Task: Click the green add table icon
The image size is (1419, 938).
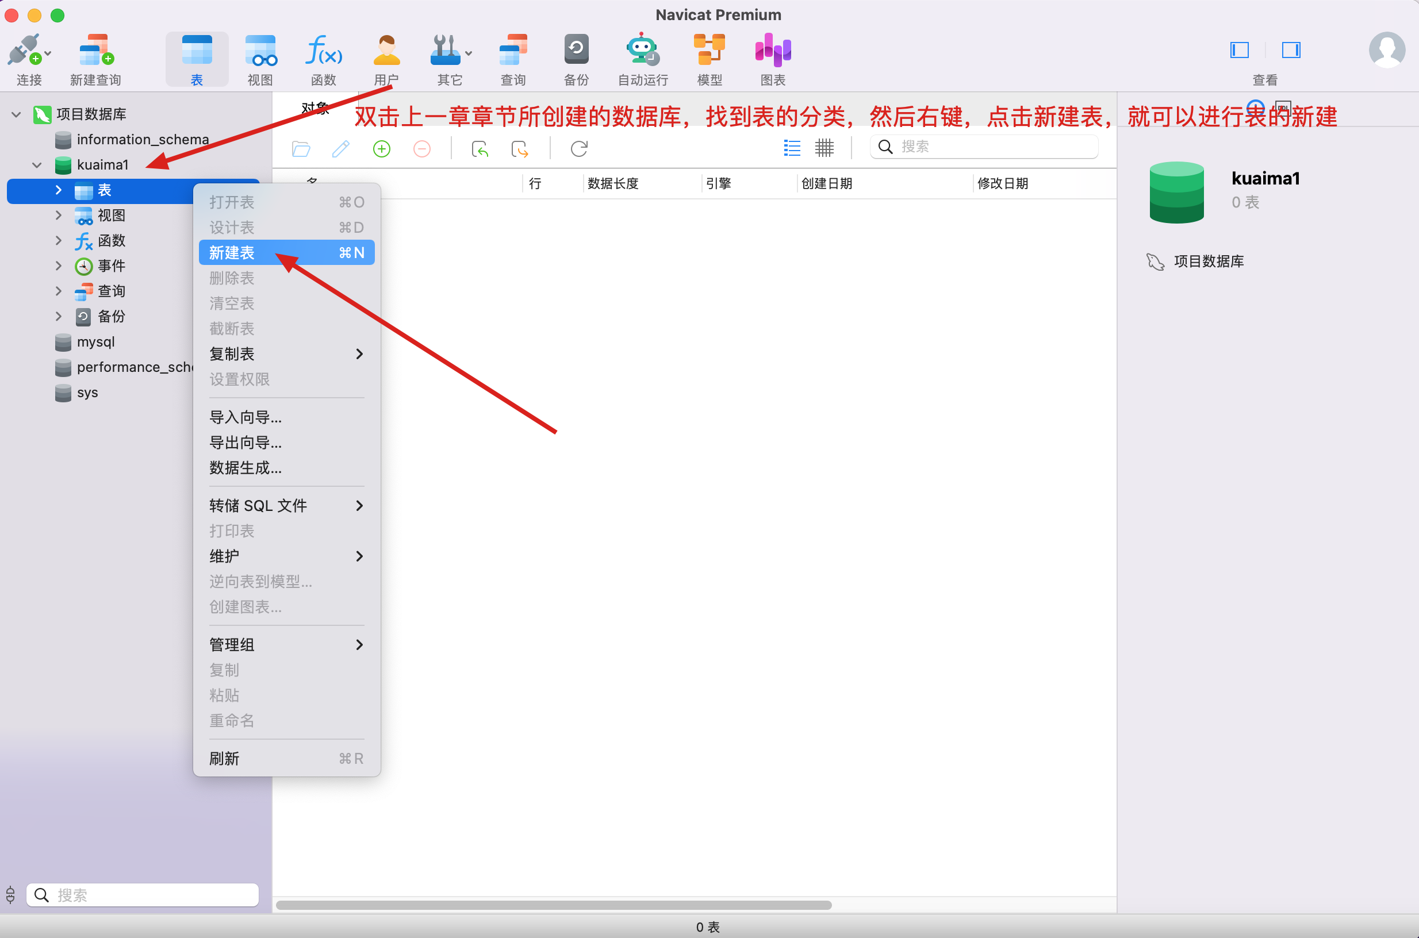Action: pos(381,148)
